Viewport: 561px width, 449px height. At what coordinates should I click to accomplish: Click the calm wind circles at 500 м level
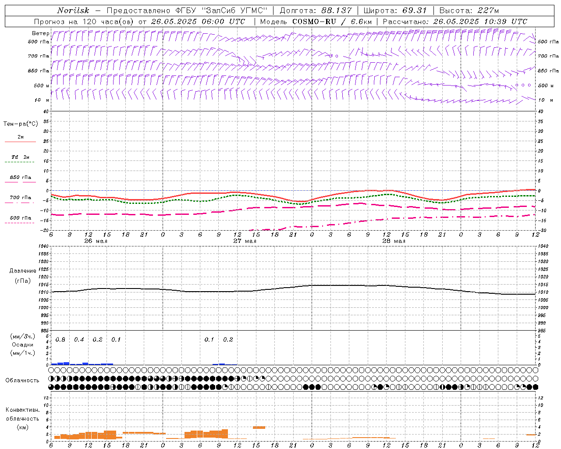click(523, 85)
